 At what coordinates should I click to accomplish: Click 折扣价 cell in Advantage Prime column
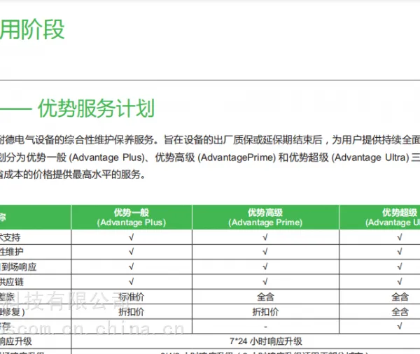(265, 312)
